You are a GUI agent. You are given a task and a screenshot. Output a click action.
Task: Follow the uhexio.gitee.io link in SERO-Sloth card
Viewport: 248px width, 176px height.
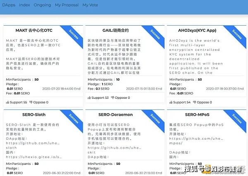(x=34, y=157)
